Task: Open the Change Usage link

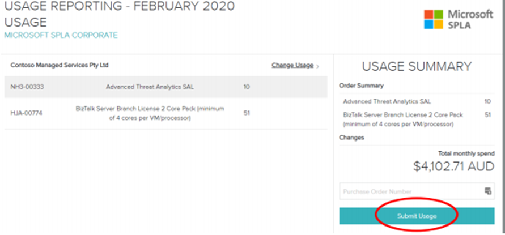Action: pos(292,65)
